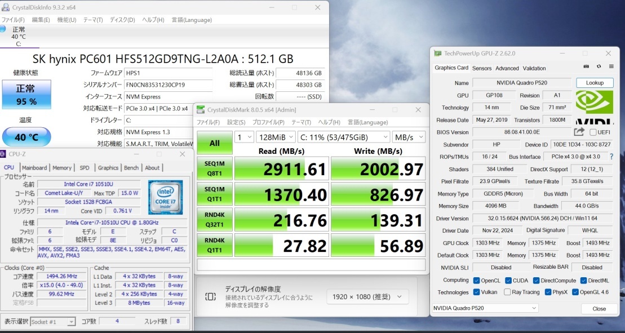Click the camera screenshot icon in GPU-Z
This screenshot has height=333, width=625.
point(586,66)
